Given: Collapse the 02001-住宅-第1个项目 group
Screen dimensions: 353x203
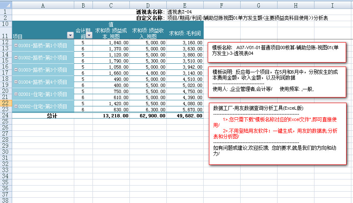Looking at the screenshot, I should click(16, 94).
